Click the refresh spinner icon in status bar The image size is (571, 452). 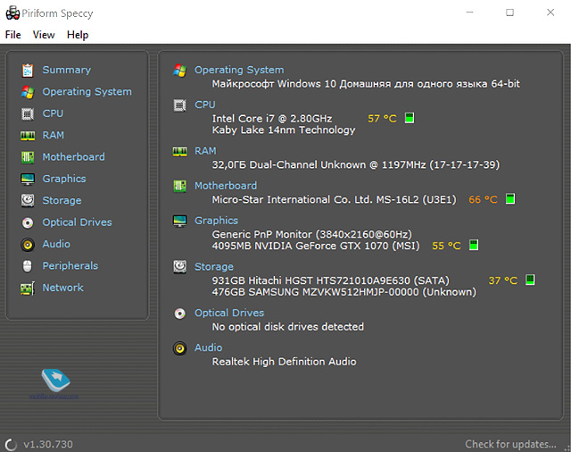[x=11, y=444]
